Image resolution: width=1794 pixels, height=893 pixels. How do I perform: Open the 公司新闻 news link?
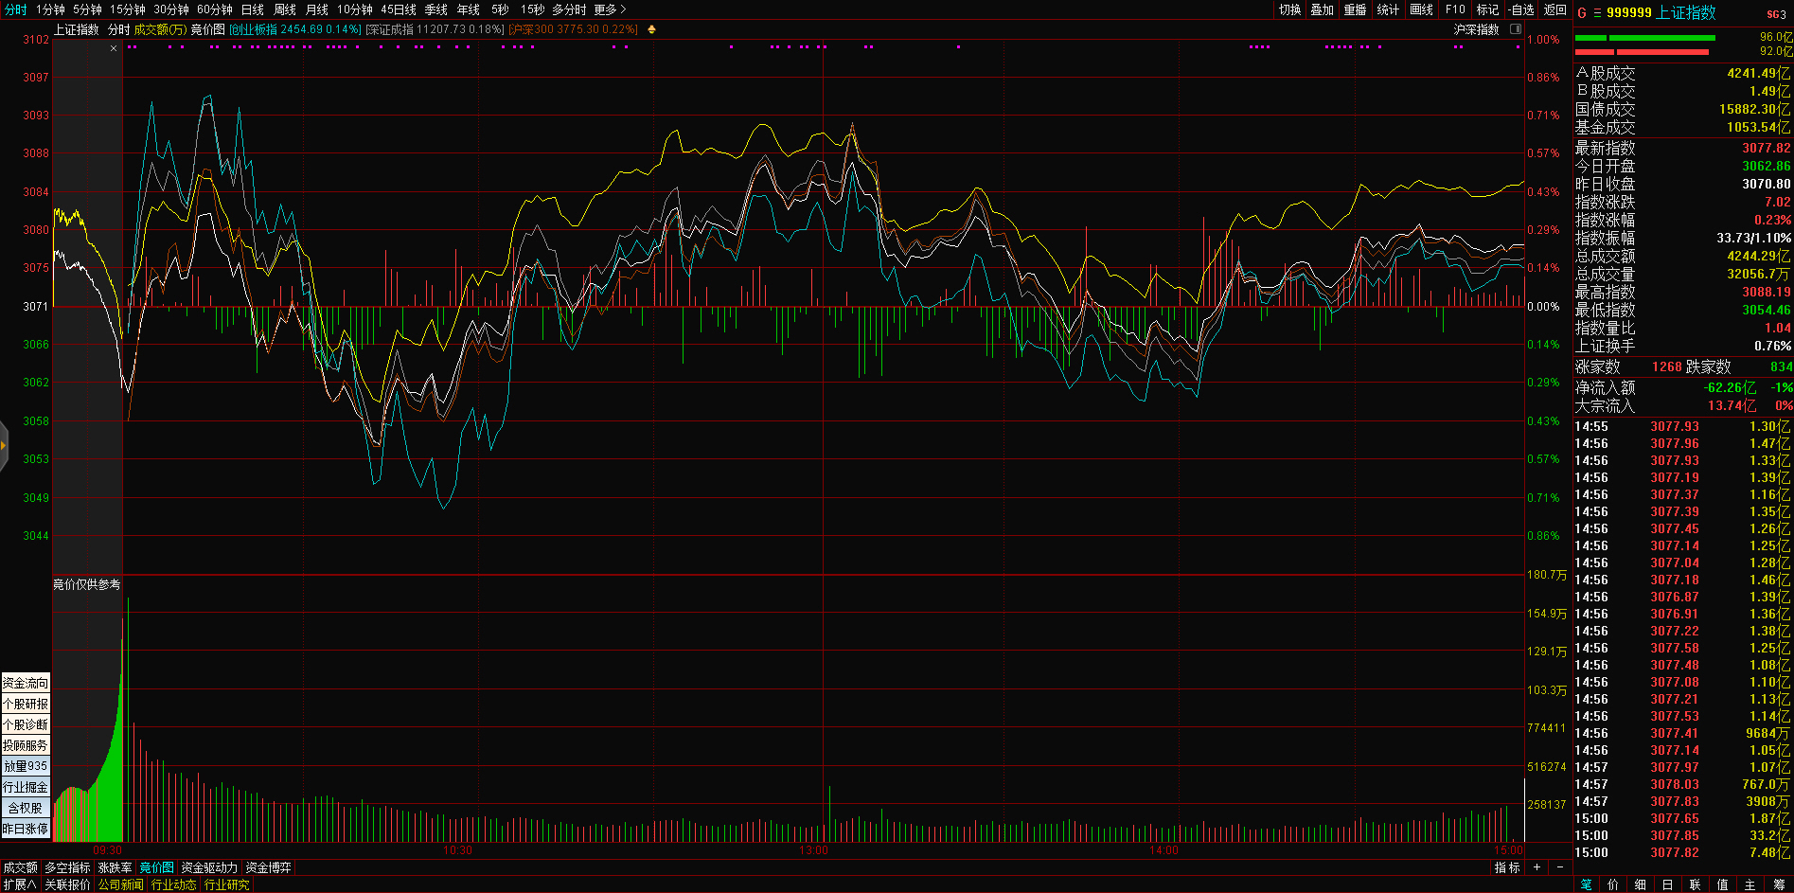[120, 884]
